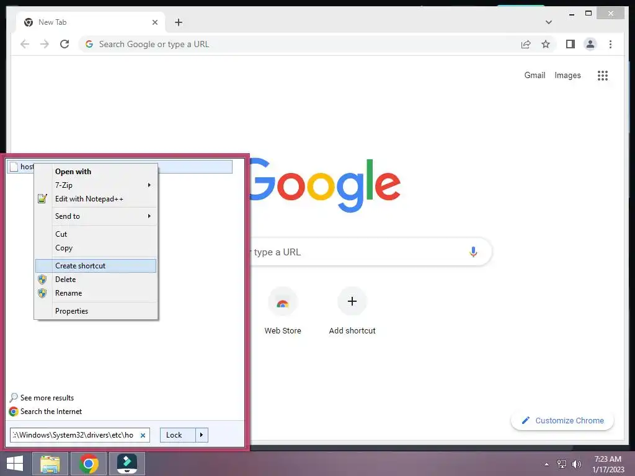
Task: Click the volume speaker tray icon
Action: pos(576,464)
